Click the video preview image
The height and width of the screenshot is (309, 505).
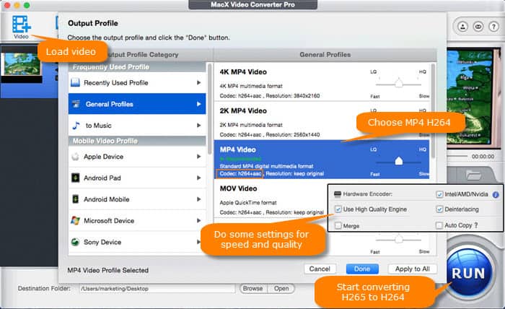[x=473, y=98]
